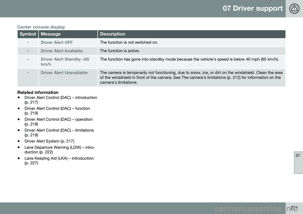The image size is (303, 214).
Task: Open 'Driver Alert Control (DAC) – introduction' reference
Action: point(61,100)
